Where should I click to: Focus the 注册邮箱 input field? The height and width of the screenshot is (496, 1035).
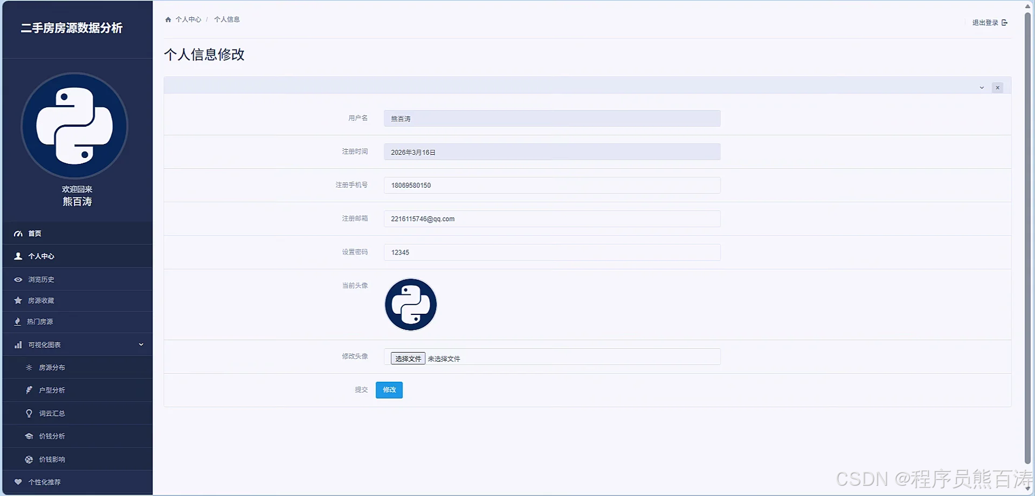(552, 219)
